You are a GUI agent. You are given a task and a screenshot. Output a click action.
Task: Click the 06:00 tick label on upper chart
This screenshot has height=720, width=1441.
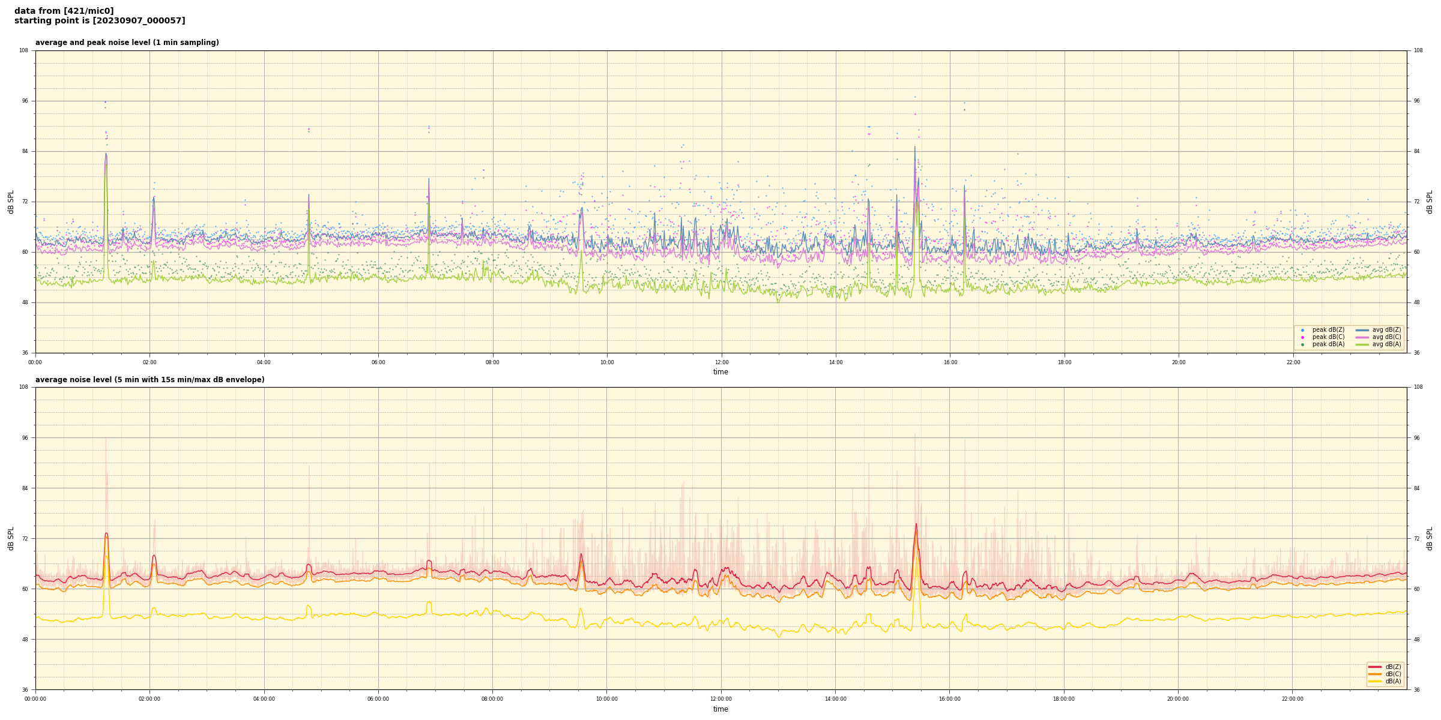click(378, 362)
